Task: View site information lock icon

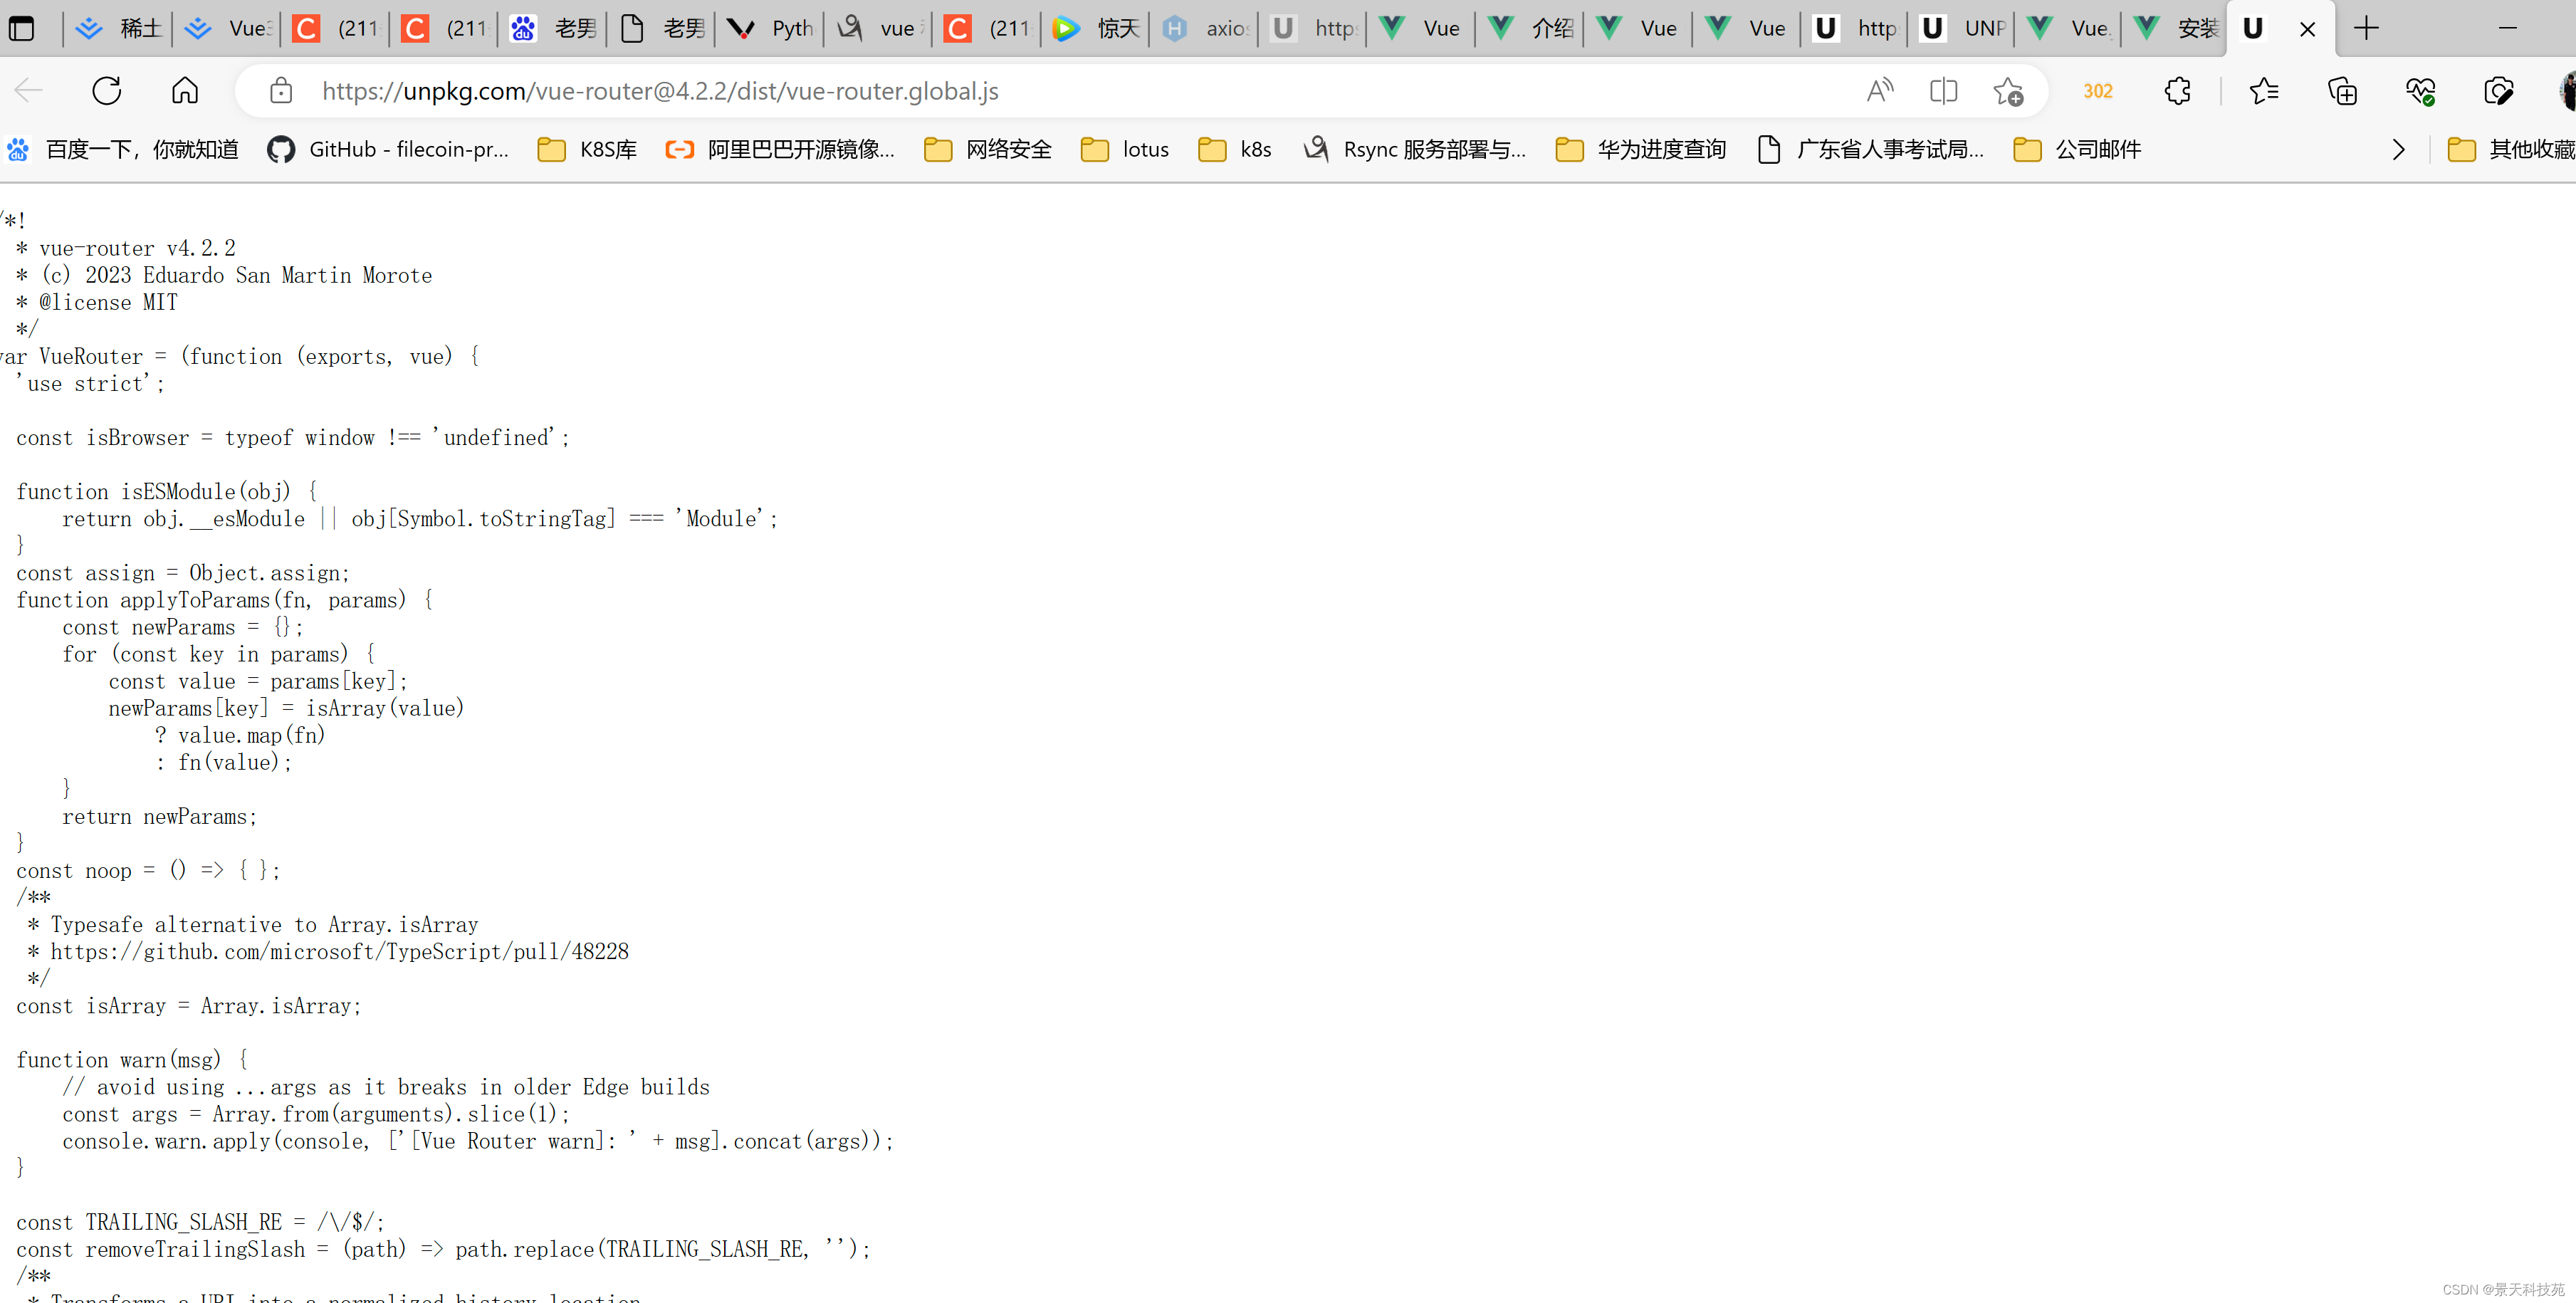Action: (x=281, y=91)
